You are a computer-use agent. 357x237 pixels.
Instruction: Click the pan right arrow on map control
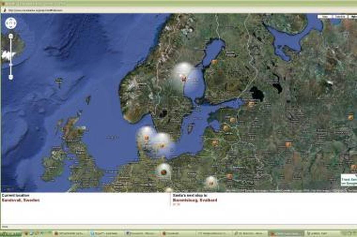(14, 23)
